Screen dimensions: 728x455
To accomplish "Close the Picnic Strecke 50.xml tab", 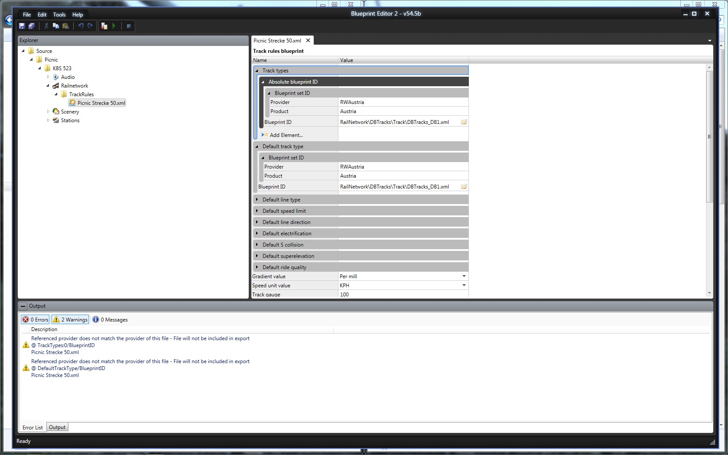I will tap(308, 40).
